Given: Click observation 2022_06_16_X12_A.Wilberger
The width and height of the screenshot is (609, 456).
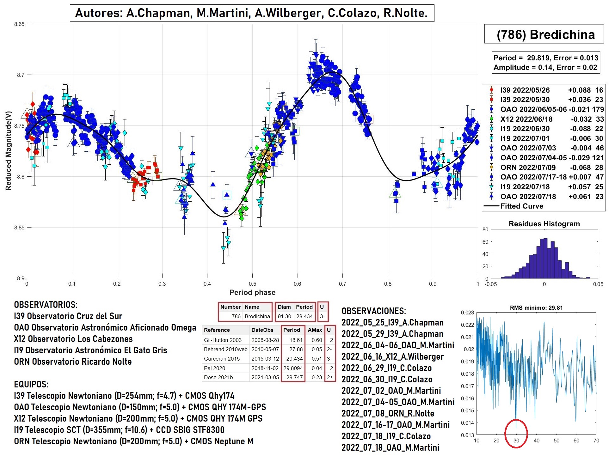Looking at the screenshot, I should tap(393, 356).
